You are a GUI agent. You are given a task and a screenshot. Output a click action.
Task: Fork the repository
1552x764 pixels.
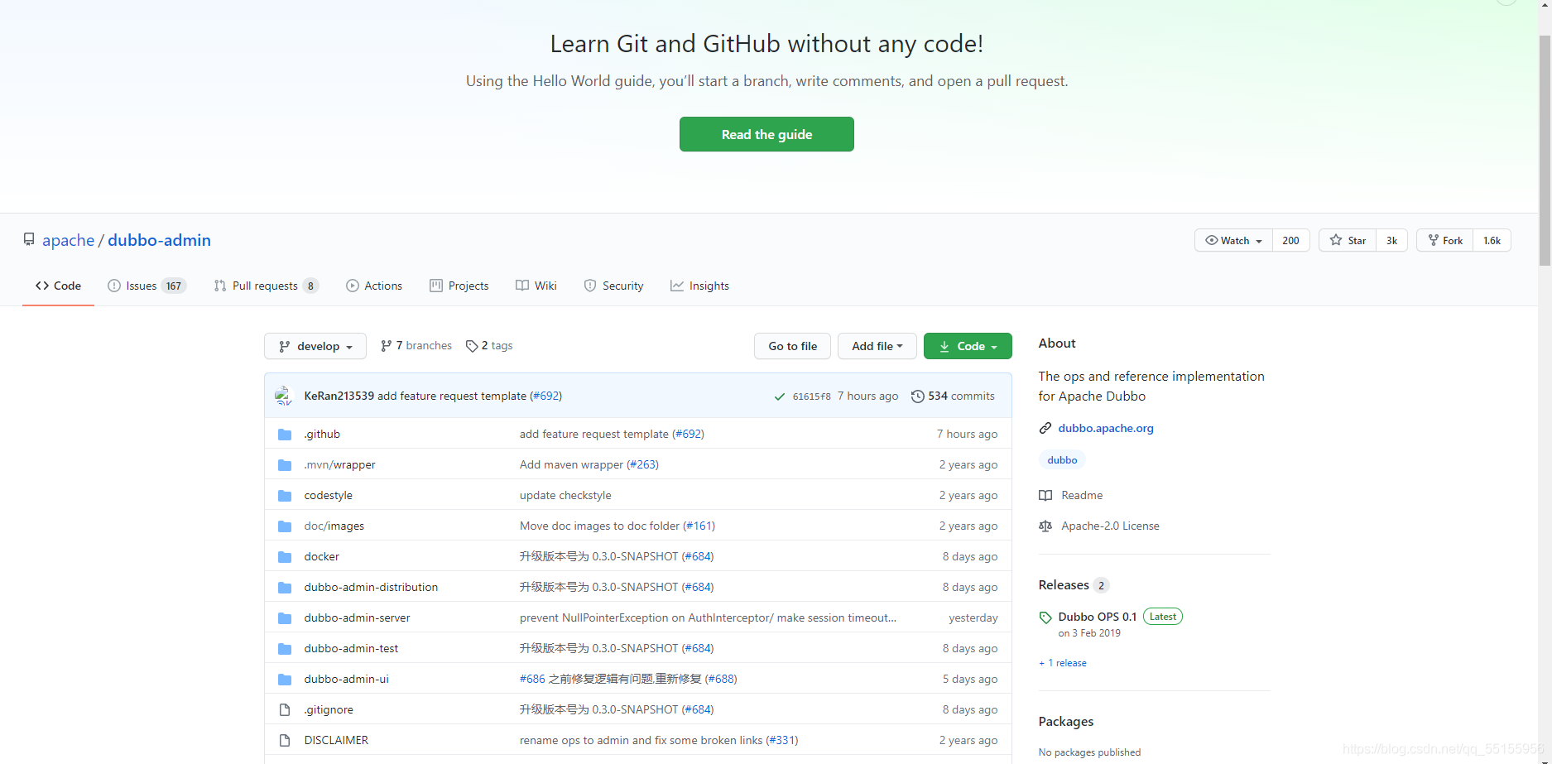1445,240
